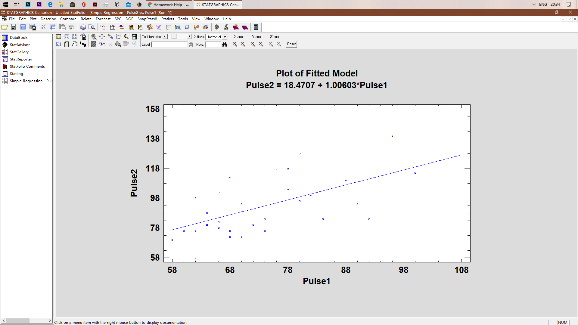Open the SnapStats!! menu

147,19
